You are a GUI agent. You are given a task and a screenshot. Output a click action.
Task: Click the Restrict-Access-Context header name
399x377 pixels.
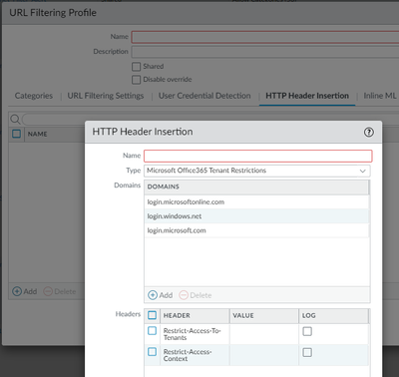[x=188, y=355]
